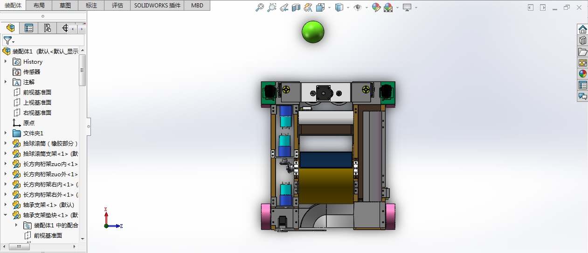
Task: Open the Display Style dropdown arrow
Action: (348, 7)
